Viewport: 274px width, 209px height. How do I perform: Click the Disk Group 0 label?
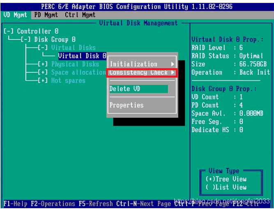55,39
